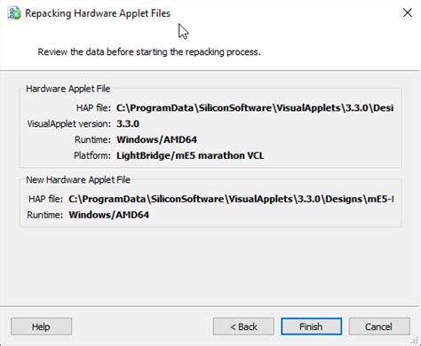Click the 'HAP file:' label in first group
The image size is (421, 346).
coord(93,108)
